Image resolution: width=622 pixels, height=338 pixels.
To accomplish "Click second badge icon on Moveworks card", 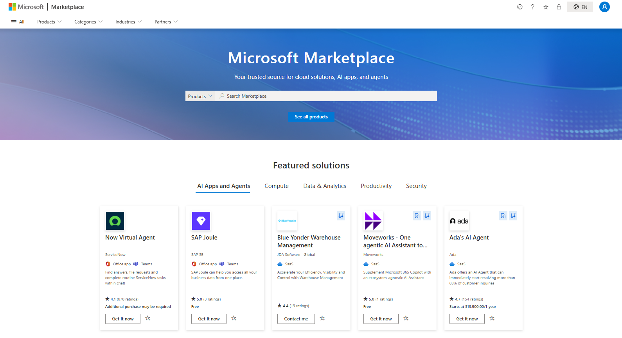I will click(427, 216).
